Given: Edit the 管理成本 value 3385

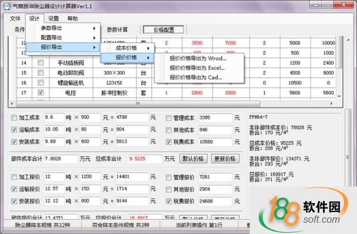Looking at the screenshot, I should (215, 118).
